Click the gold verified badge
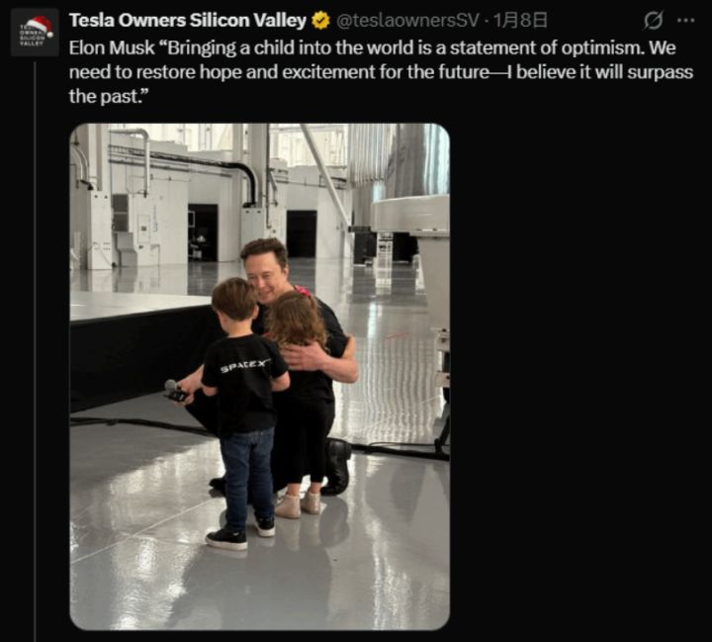Viewport: 712px width, 642px height. tap(320, 21)
